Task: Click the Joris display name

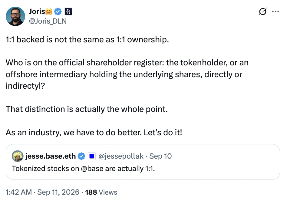Action: [x=37, y=12]
